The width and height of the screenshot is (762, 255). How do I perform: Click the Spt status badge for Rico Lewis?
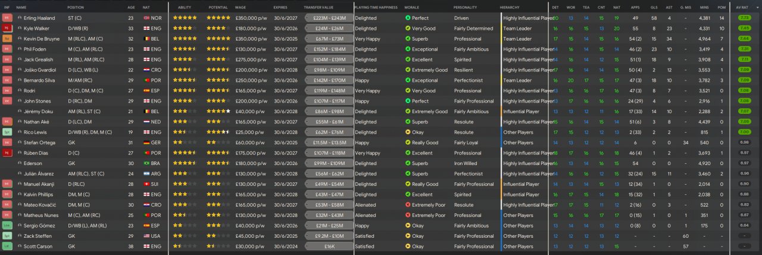coord(7,132)
